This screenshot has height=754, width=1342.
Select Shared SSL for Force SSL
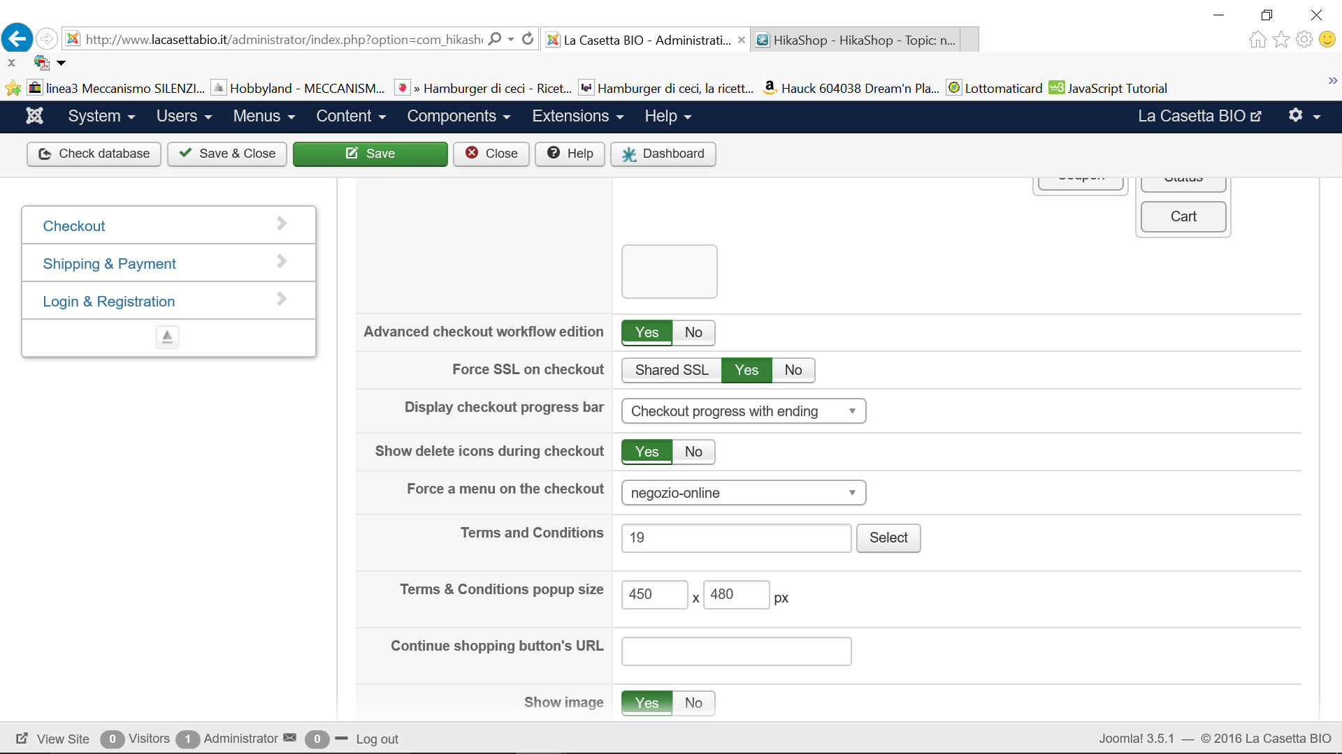[x=671, y=370]
